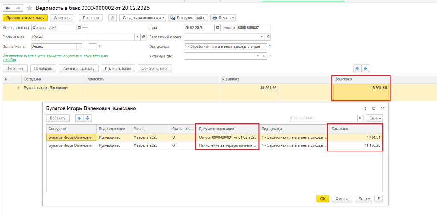
Task: Click open icon beside Организация field
Action: point(144,37)
